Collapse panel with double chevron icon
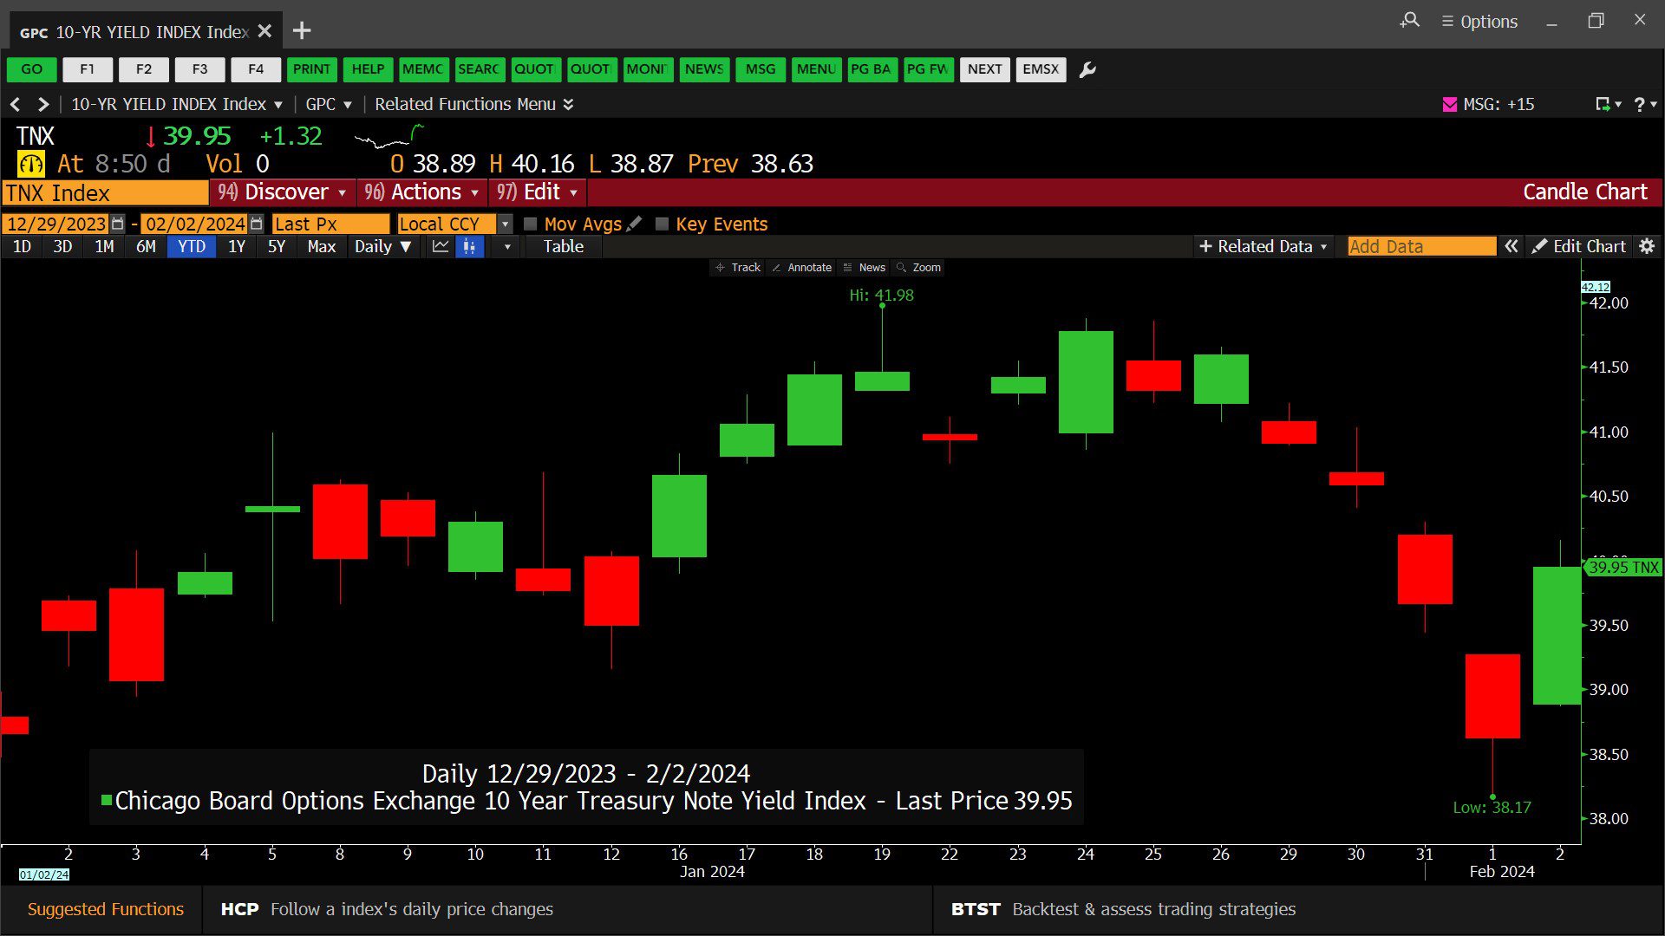The image size is (1665, 936). coord(1512,246)
